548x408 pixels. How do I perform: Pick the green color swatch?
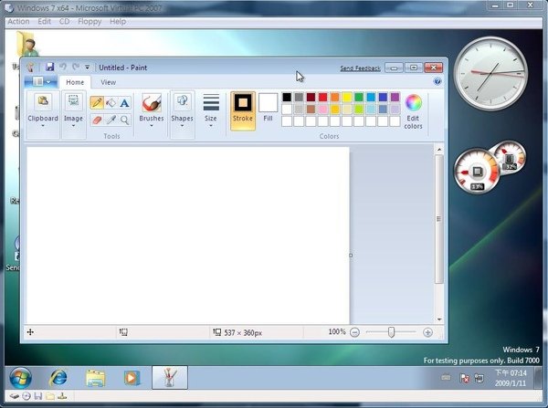(359, 97)
